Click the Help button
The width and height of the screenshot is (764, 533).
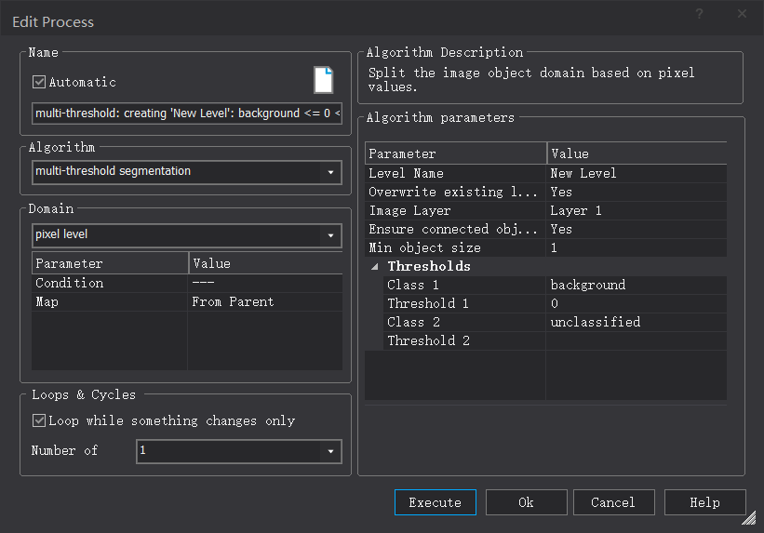click(x=704, y=502)
